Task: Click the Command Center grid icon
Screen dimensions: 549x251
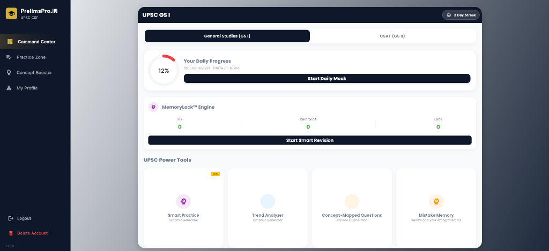Action: [10, 42]
